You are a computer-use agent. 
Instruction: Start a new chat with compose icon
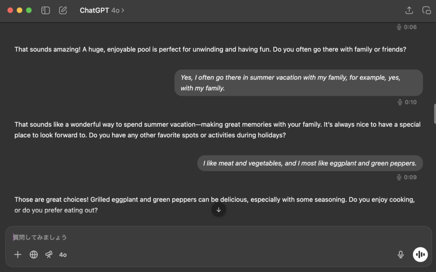click(63, 10)
